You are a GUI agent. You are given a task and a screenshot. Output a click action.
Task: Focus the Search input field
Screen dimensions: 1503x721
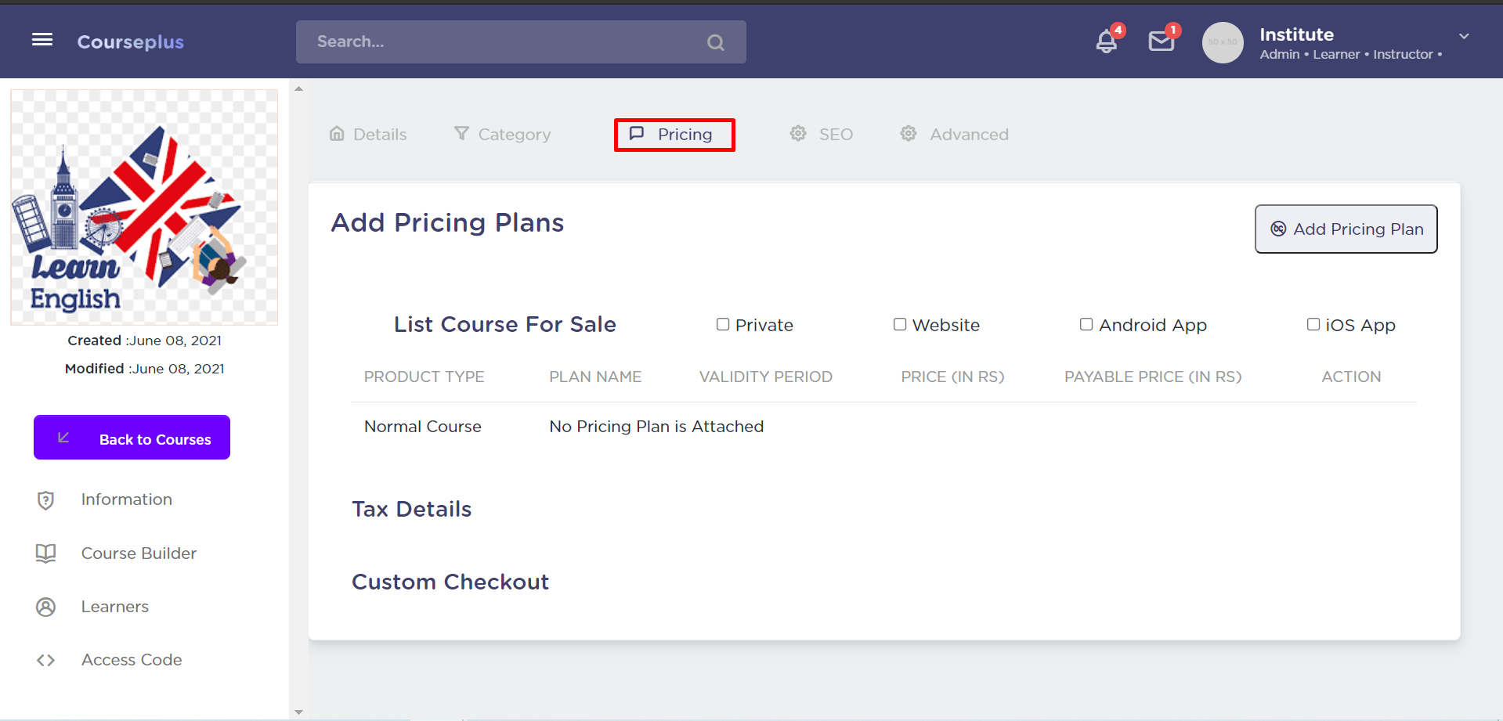(501, 41)
